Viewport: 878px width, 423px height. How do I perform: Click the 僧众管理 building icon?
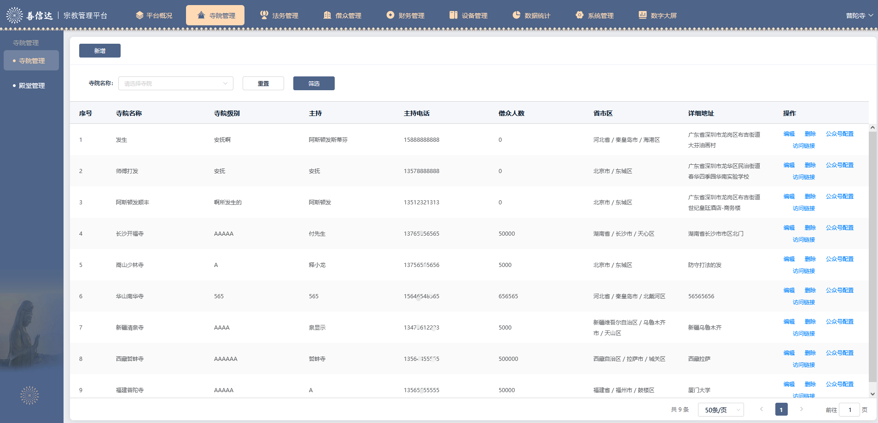tap(327, 15)
